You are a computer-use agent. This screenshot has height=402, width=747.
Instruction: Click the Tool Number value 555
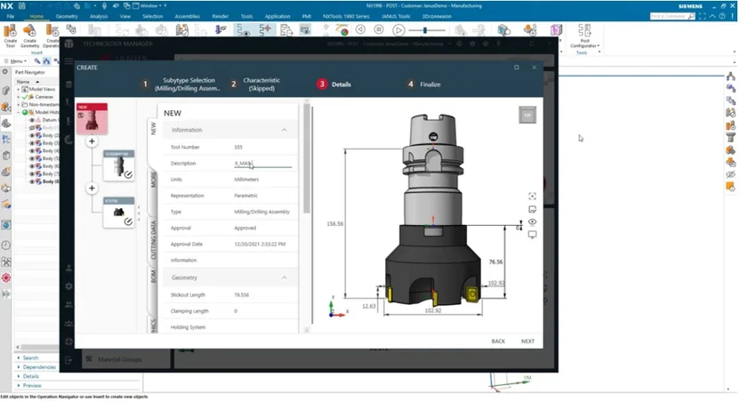point(238,147)
